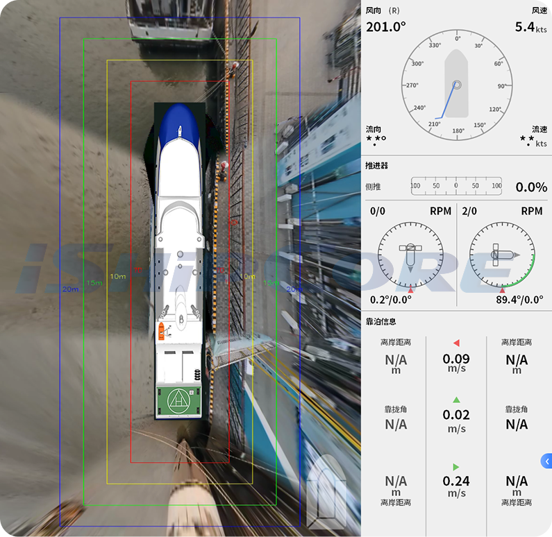Click the red left-pointing speed arrow
Image resolution: width=552 pixels, height=537 pixels.
[x=456, y=343]
